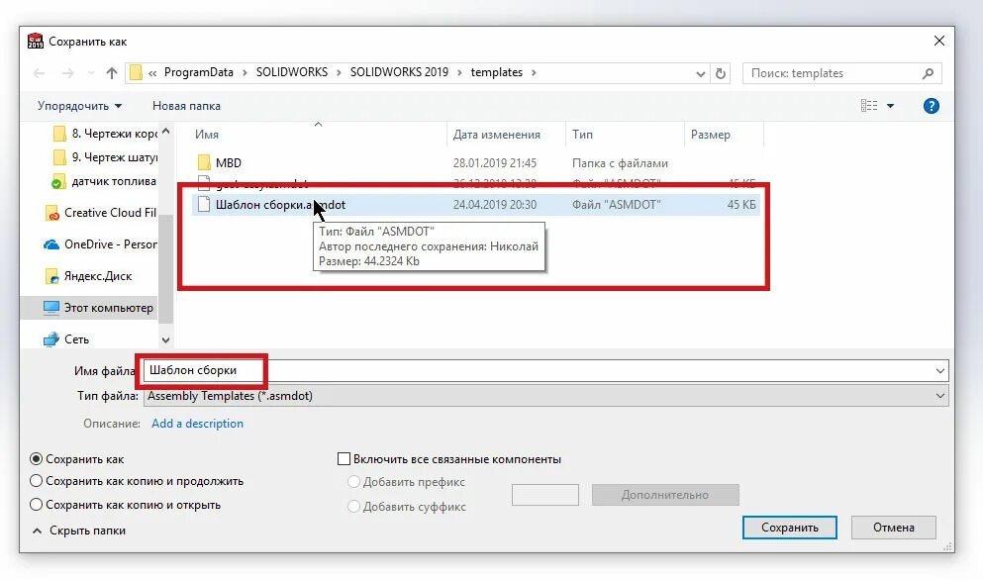Open view options dropdown arrow

(x=890, y=106)
